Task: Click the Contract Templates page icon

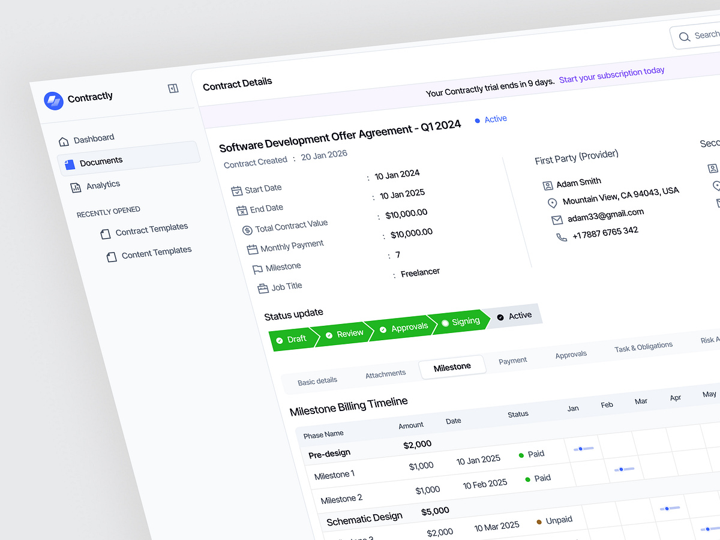Action: pos(106,234)
